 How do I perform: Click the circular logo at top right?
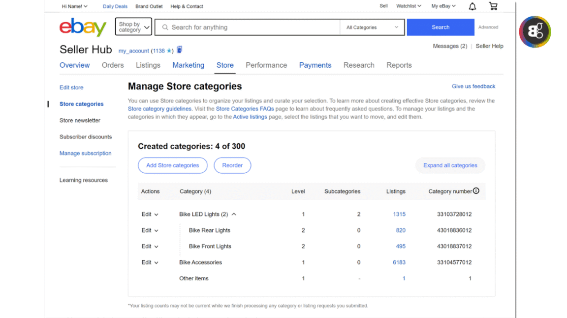(535, 31)
